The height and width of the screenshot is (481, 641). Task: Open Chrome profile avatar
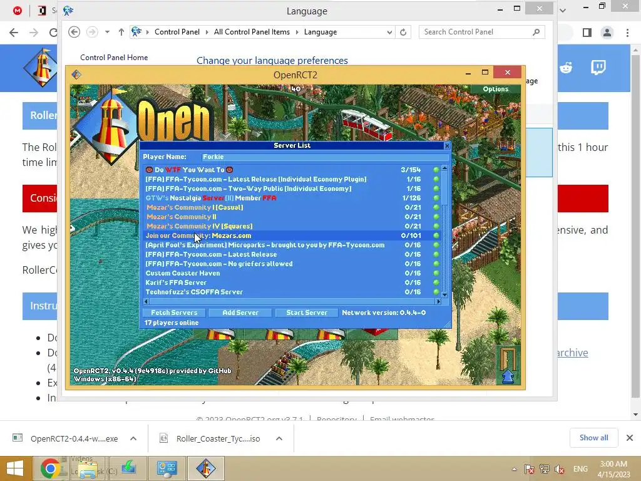tap(607, 33)
